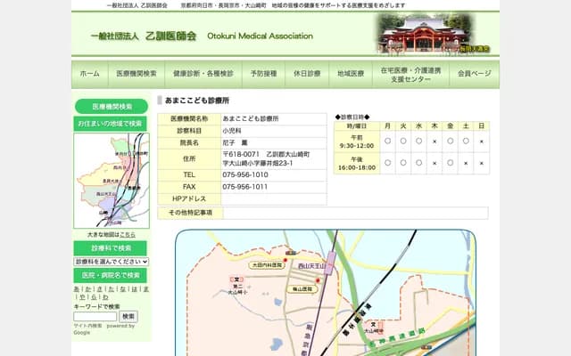
Task: Click the regional area map thumbnail in the sidebar
Action: (x=111, y=180)
